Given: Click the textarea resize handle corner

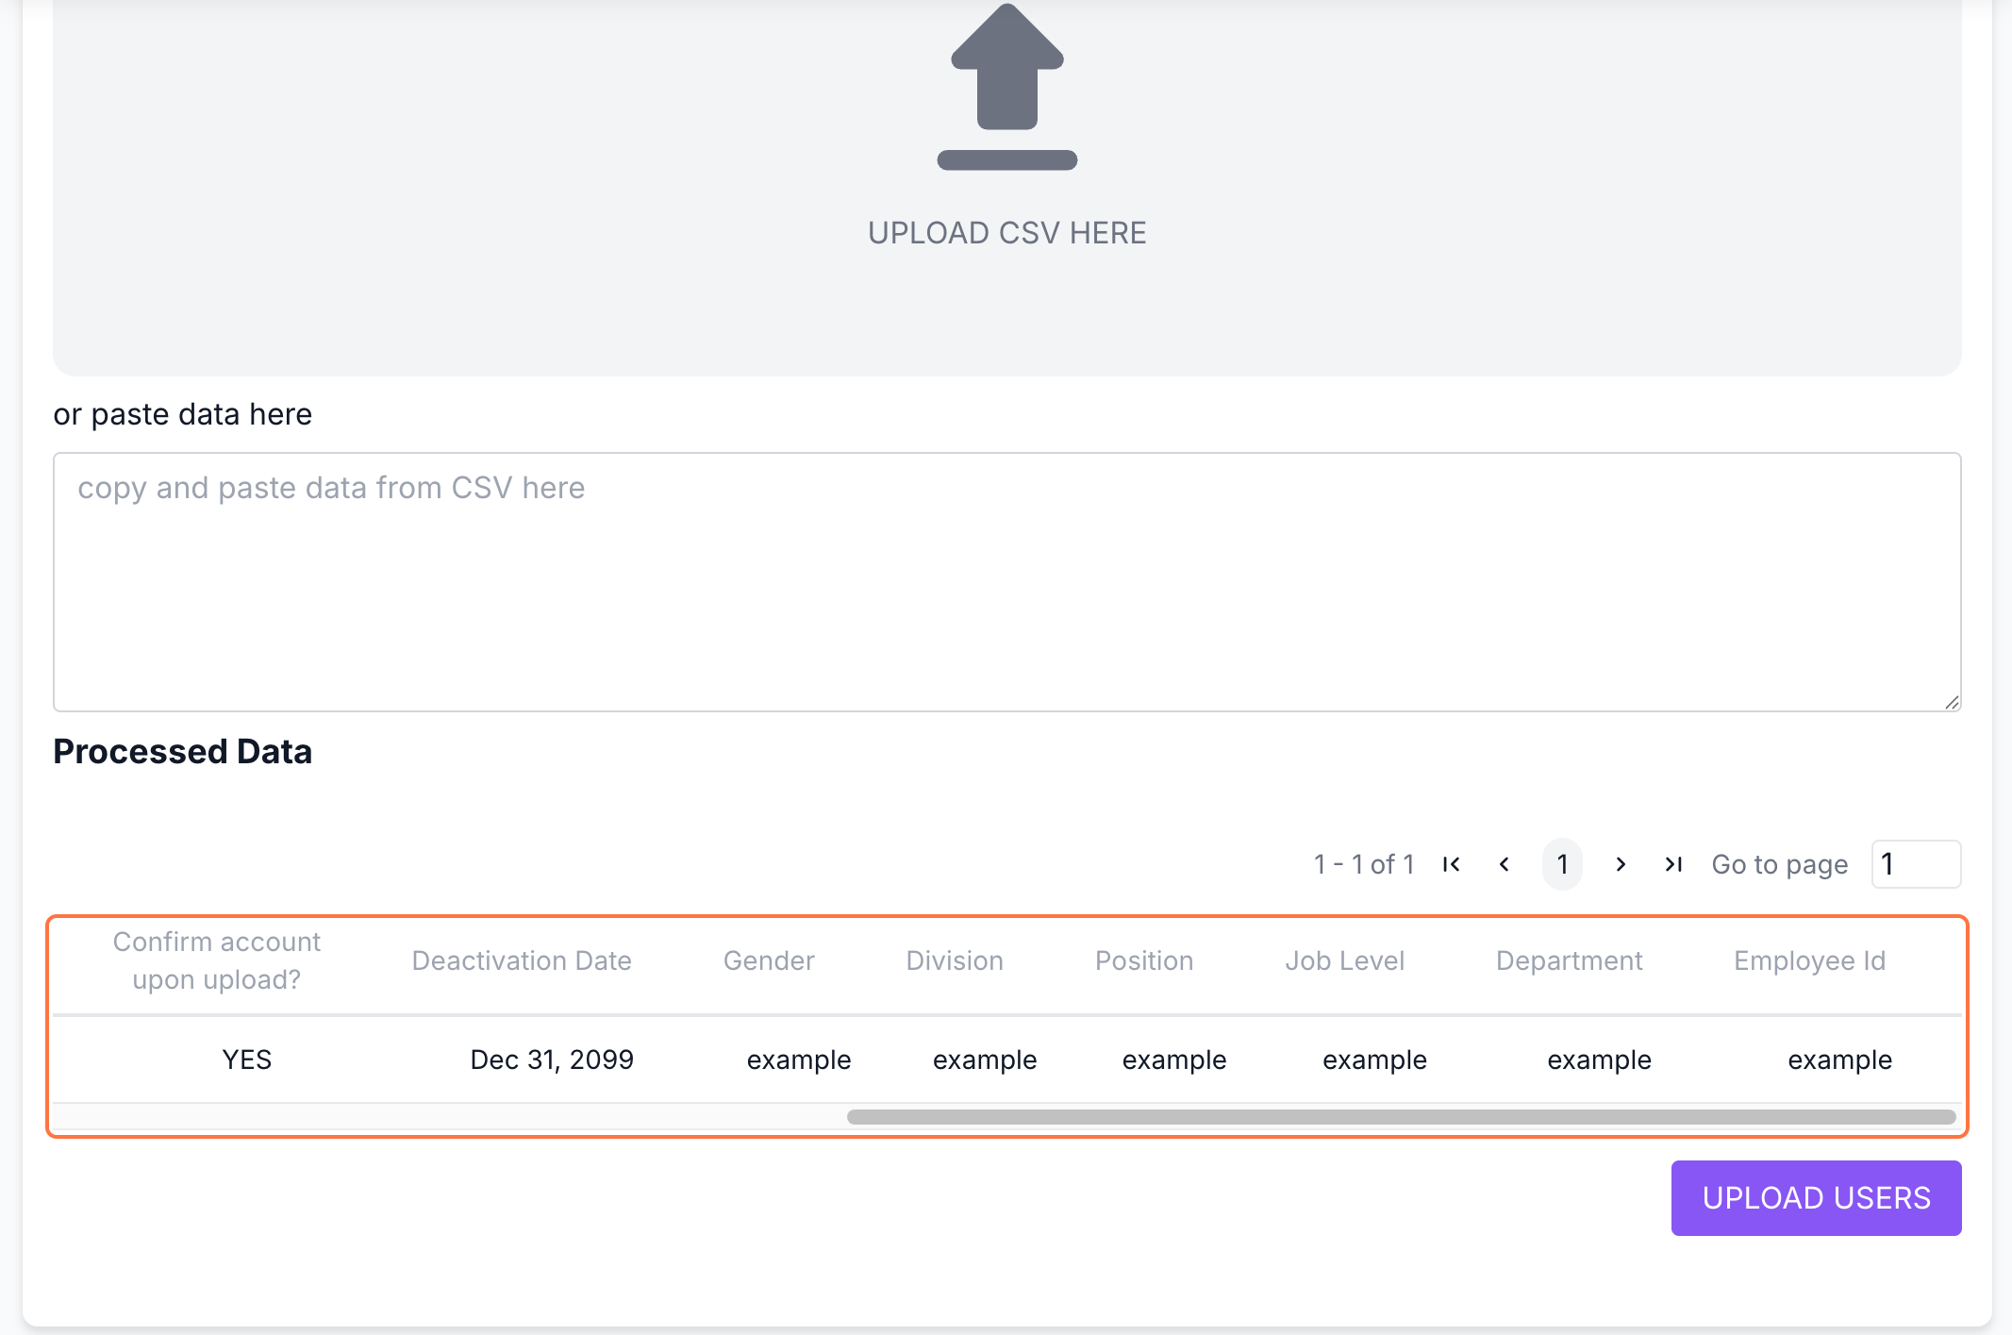Looking at the screenshot, I should [1952, 702].
